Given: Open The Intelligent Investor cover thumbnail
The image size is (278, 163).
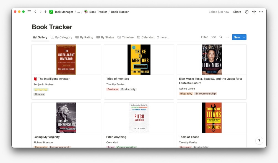Looking at the screenshot, I should [x=66, y=60].
